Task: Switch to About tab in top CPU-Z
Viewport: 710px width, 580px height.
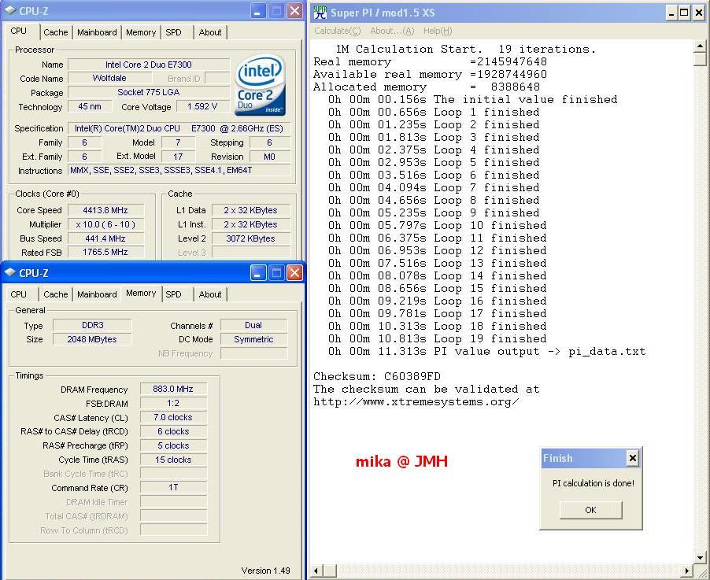Action: 210,32
